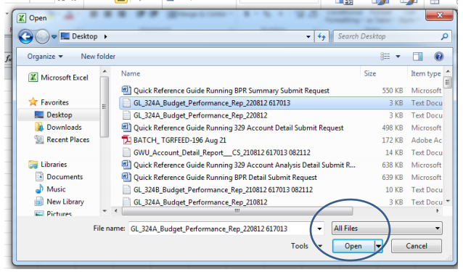Click New folder
This screenshot has height=272, width=463.
[x=98, y=57]
